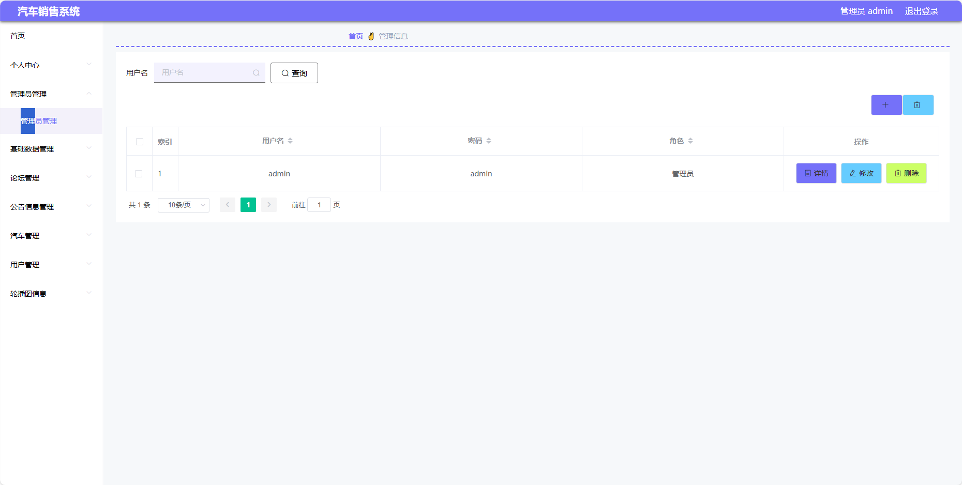962x485 pixels.
Task: Click 管理员 admin label in header
Action: 866,11
